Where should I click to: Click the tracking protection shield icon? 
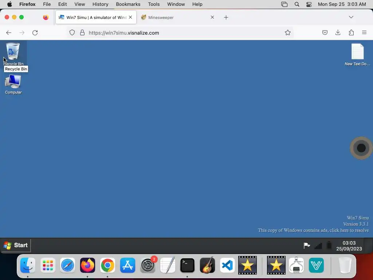72,32
